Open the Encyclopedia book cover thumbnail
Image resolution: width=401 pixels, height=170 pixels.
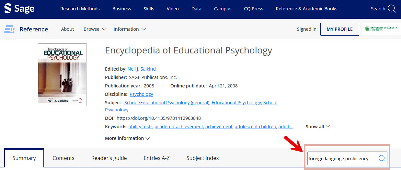[x=62, y=75]
